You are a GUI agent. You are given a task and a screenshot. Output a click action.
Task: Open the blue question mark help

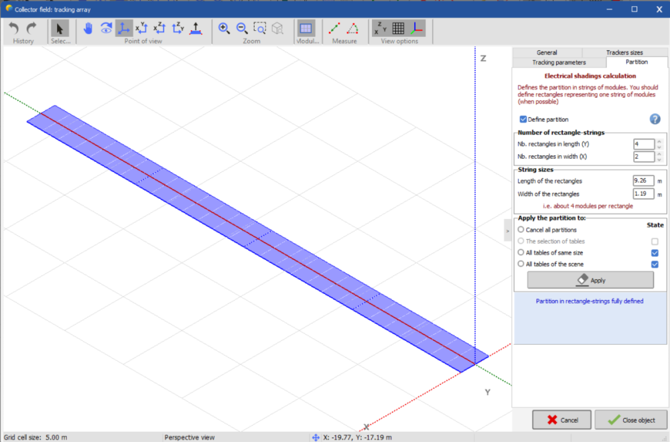coord(655,119)
